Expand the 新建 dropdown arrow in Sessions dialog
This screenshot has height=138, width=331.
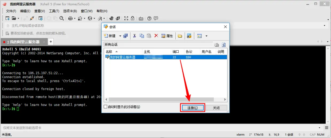pos(120,36)
